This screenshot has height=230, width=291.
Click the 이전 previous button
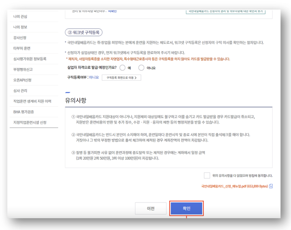click(151, 208)
